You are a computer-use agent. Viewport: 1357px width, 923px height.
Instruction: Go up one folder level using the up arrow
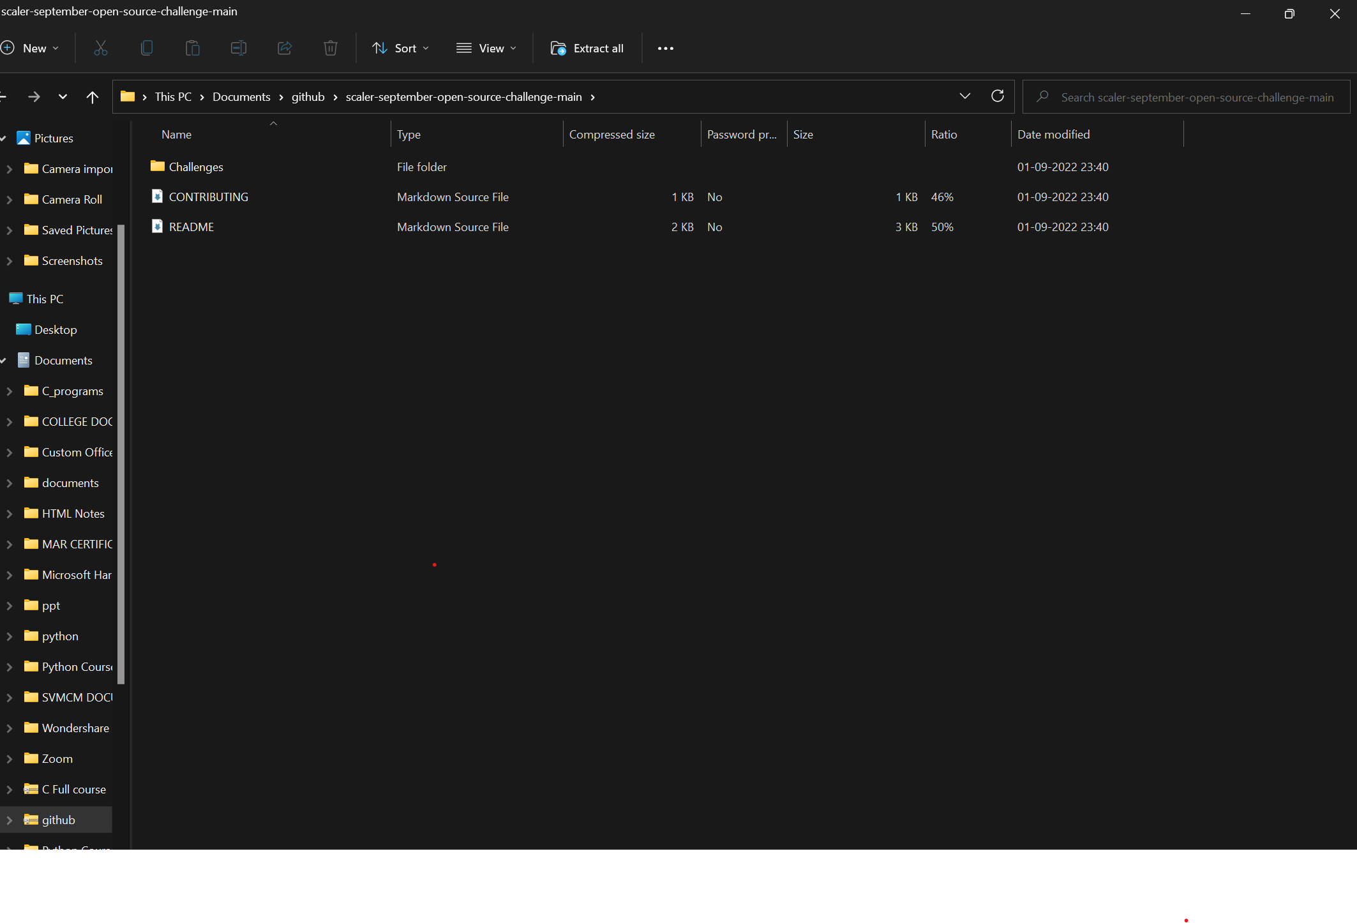(x=92, y=96)
